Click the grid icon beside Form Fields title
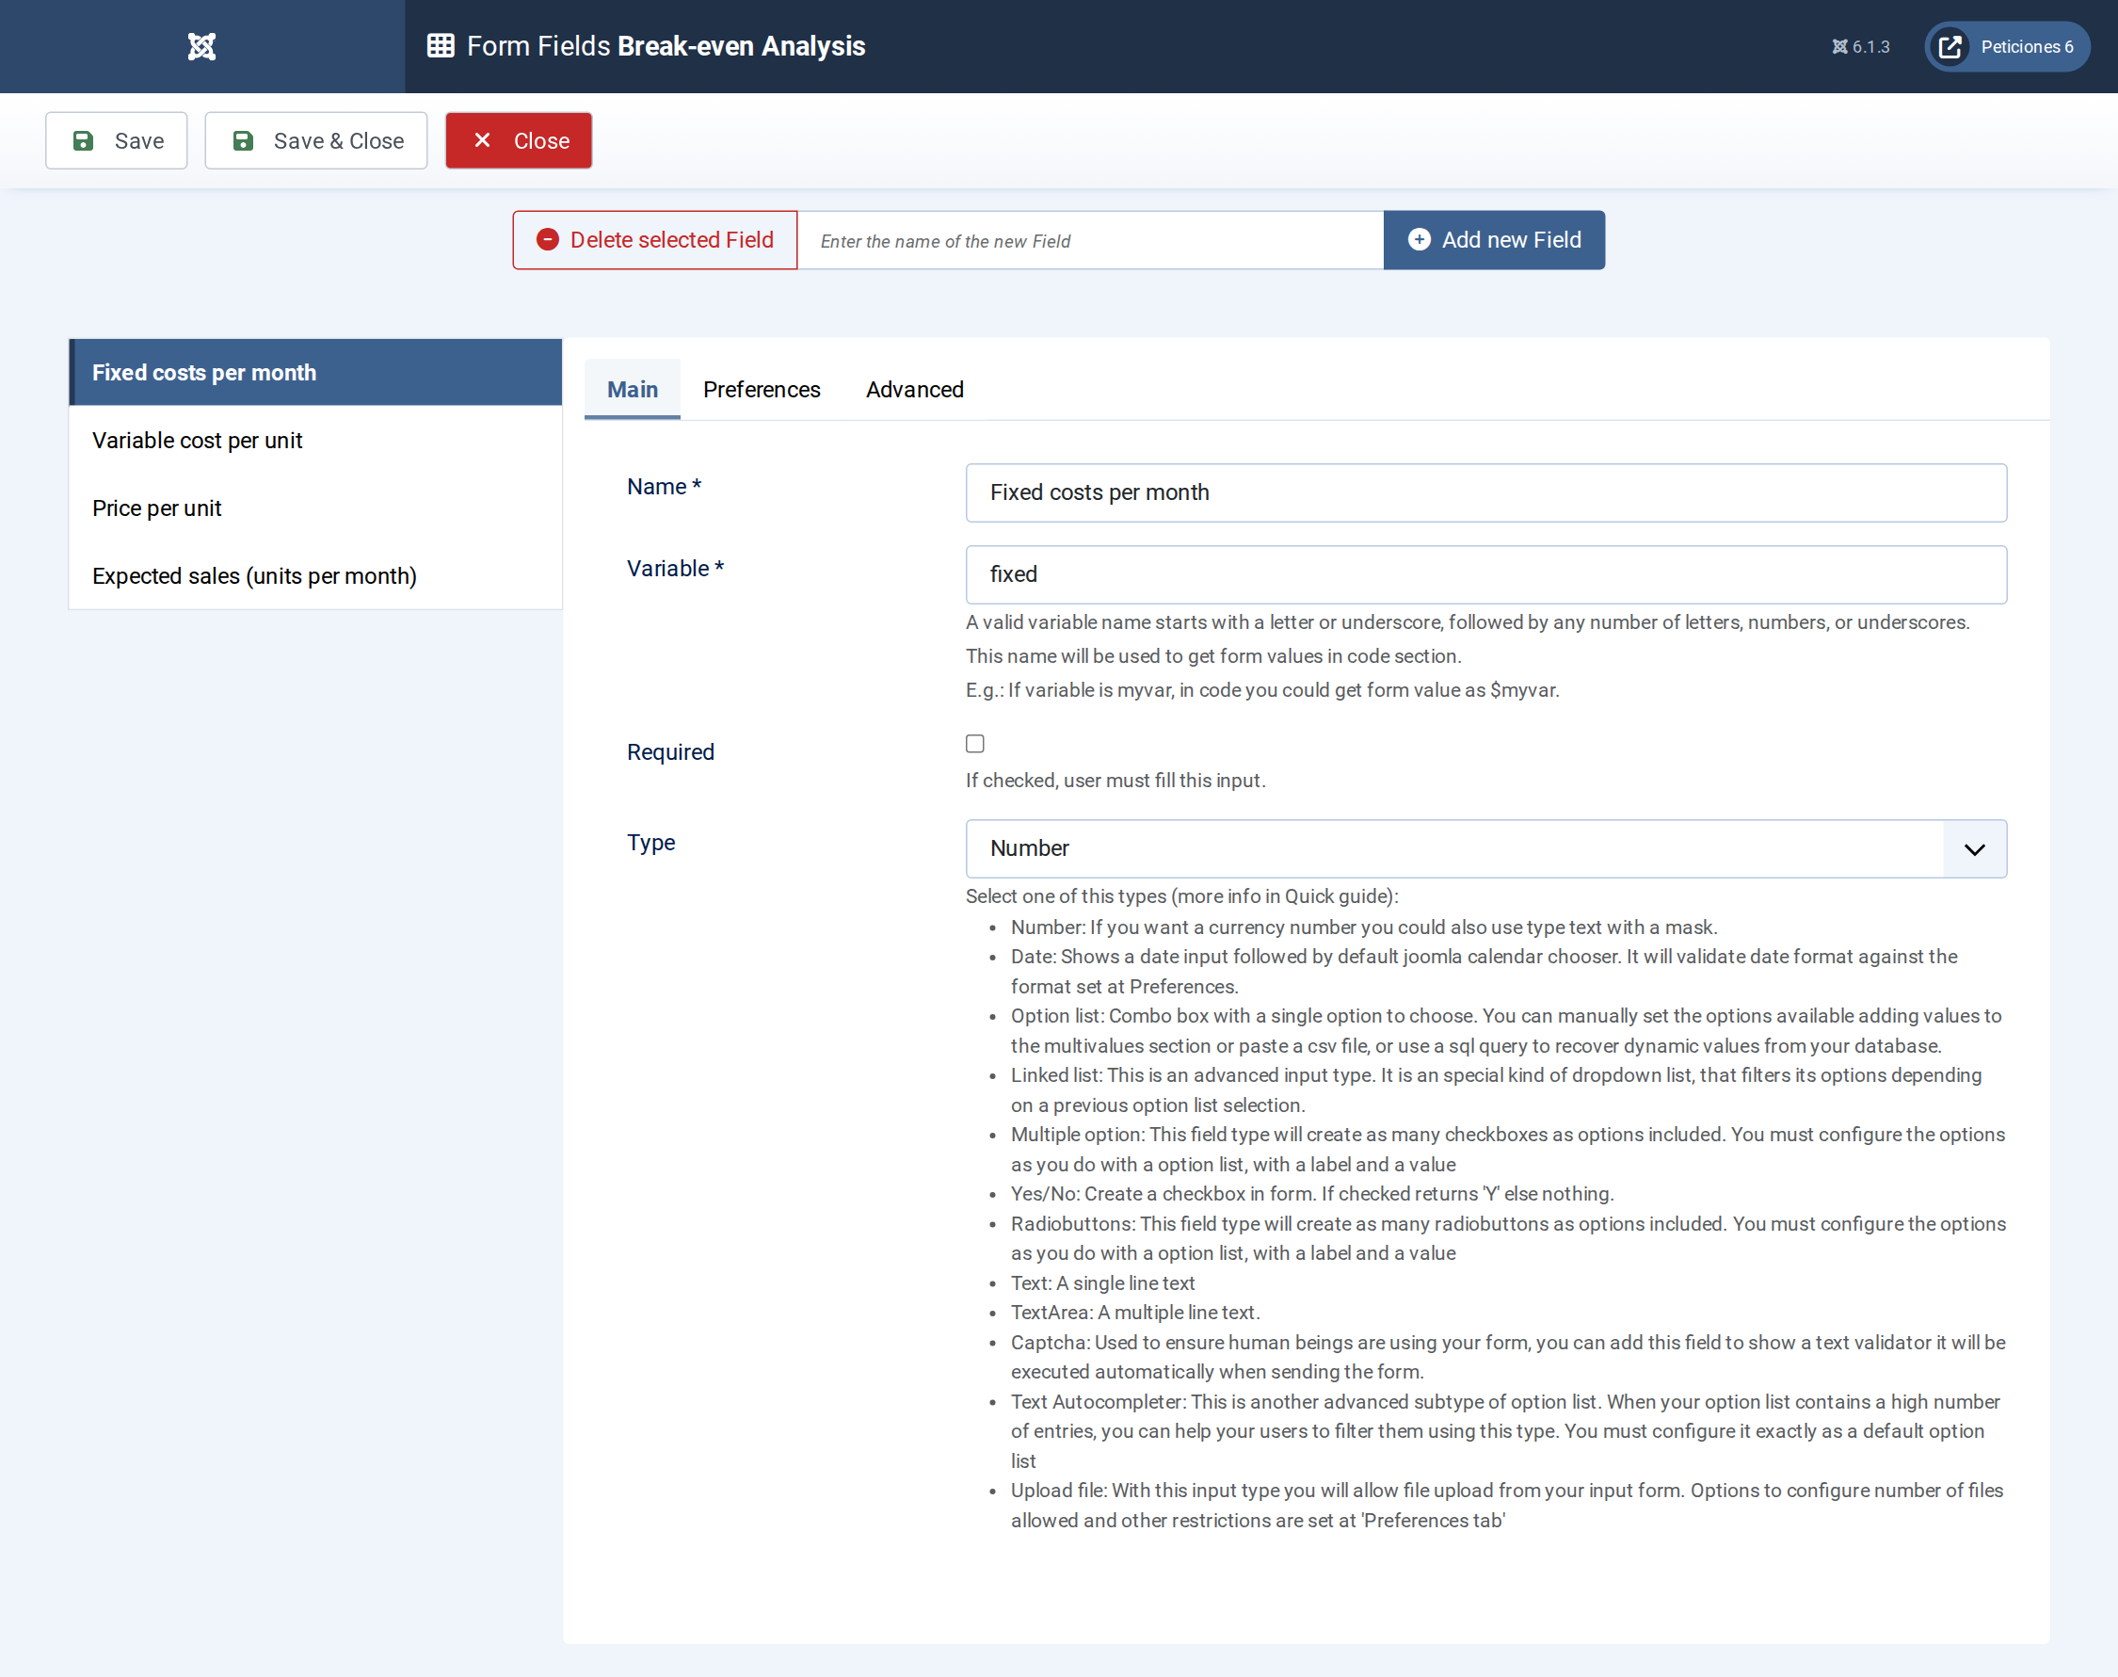 point(441,46)
